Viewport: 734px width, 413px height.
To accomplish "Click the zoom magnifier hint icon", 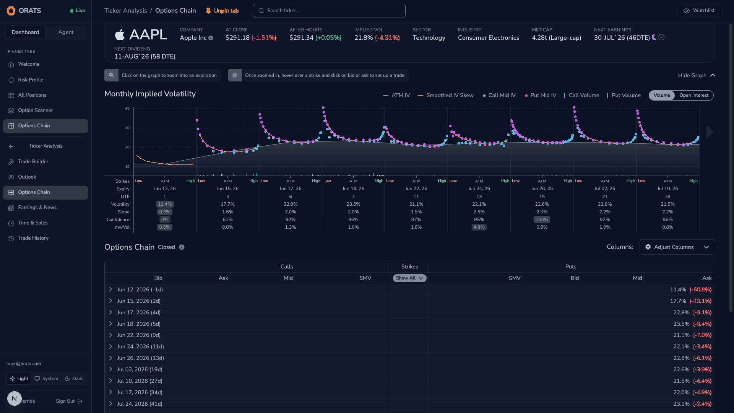I will (x=111, y=75).
